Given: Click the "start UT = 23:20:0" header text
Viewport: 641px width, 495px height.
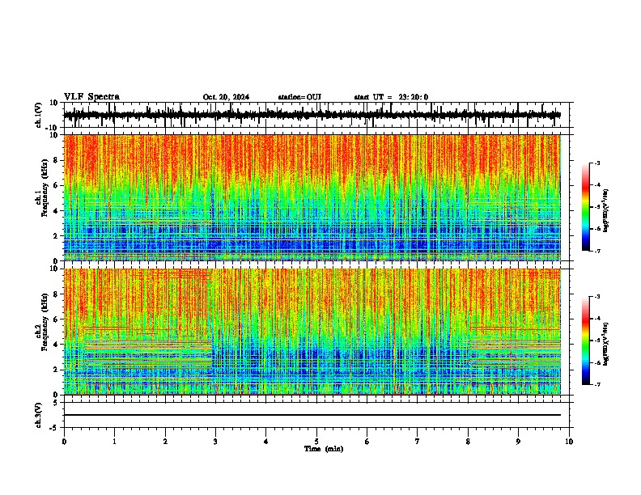Looking at the screenshot, I should [x=391, y=97].
